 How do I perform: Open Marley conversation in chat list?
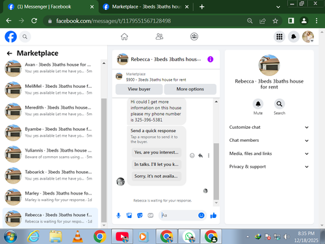50,197
